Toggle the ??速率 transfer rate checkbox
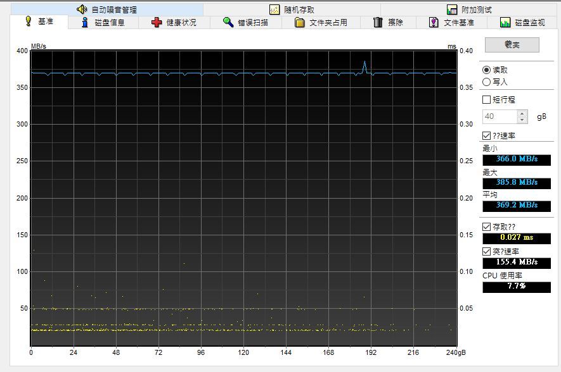 coord(486,135)
